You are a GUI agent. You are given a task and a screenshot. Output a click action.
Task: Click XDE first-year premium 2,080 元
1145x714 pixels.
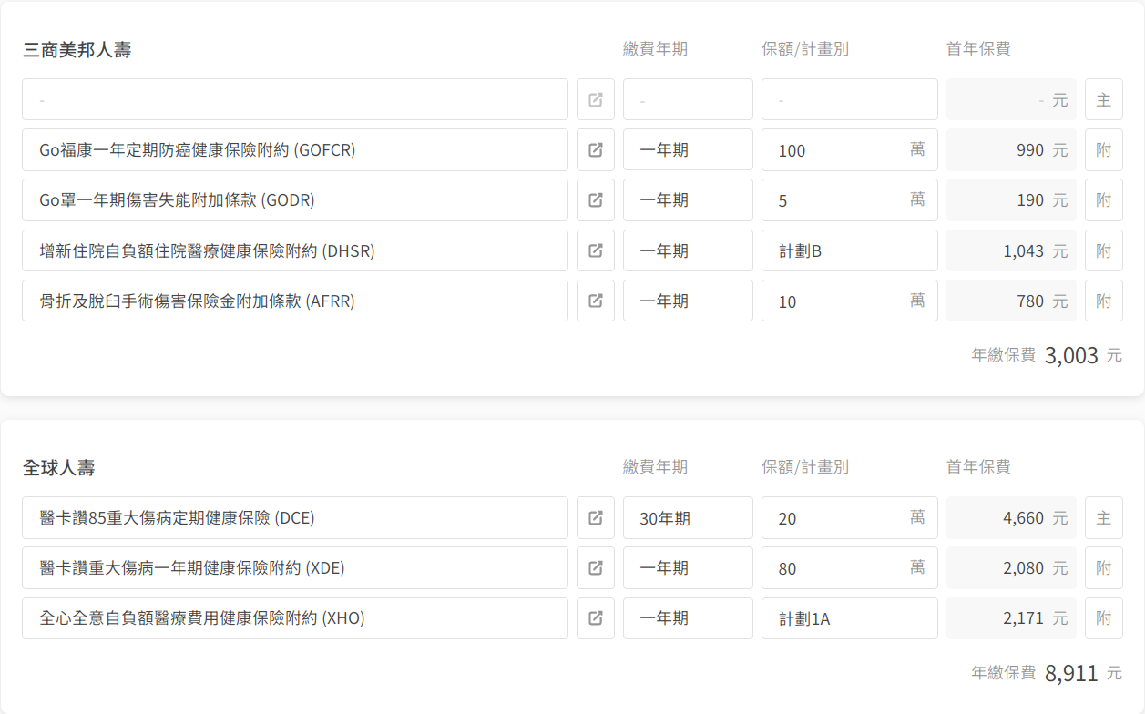click(1011, 567)
